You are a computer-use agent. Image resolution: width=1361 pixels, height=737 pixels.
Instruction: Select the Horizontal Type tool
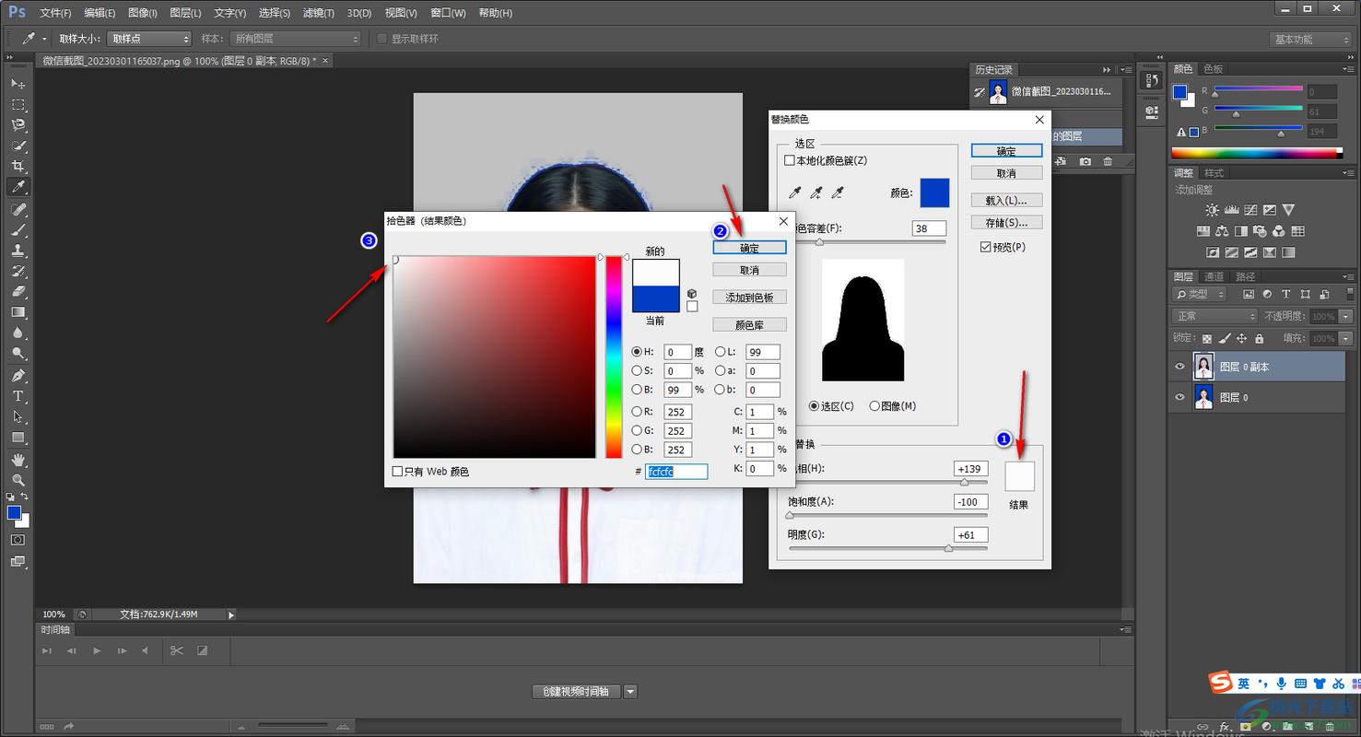pos(18,396)
